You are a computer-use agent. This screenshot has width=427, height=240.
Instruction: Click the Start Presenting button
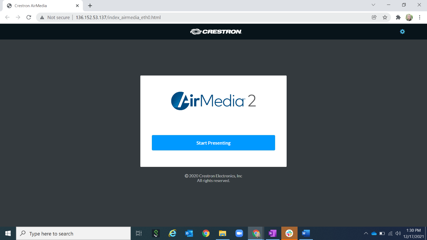pyautogui.click(x=213, y=143)
